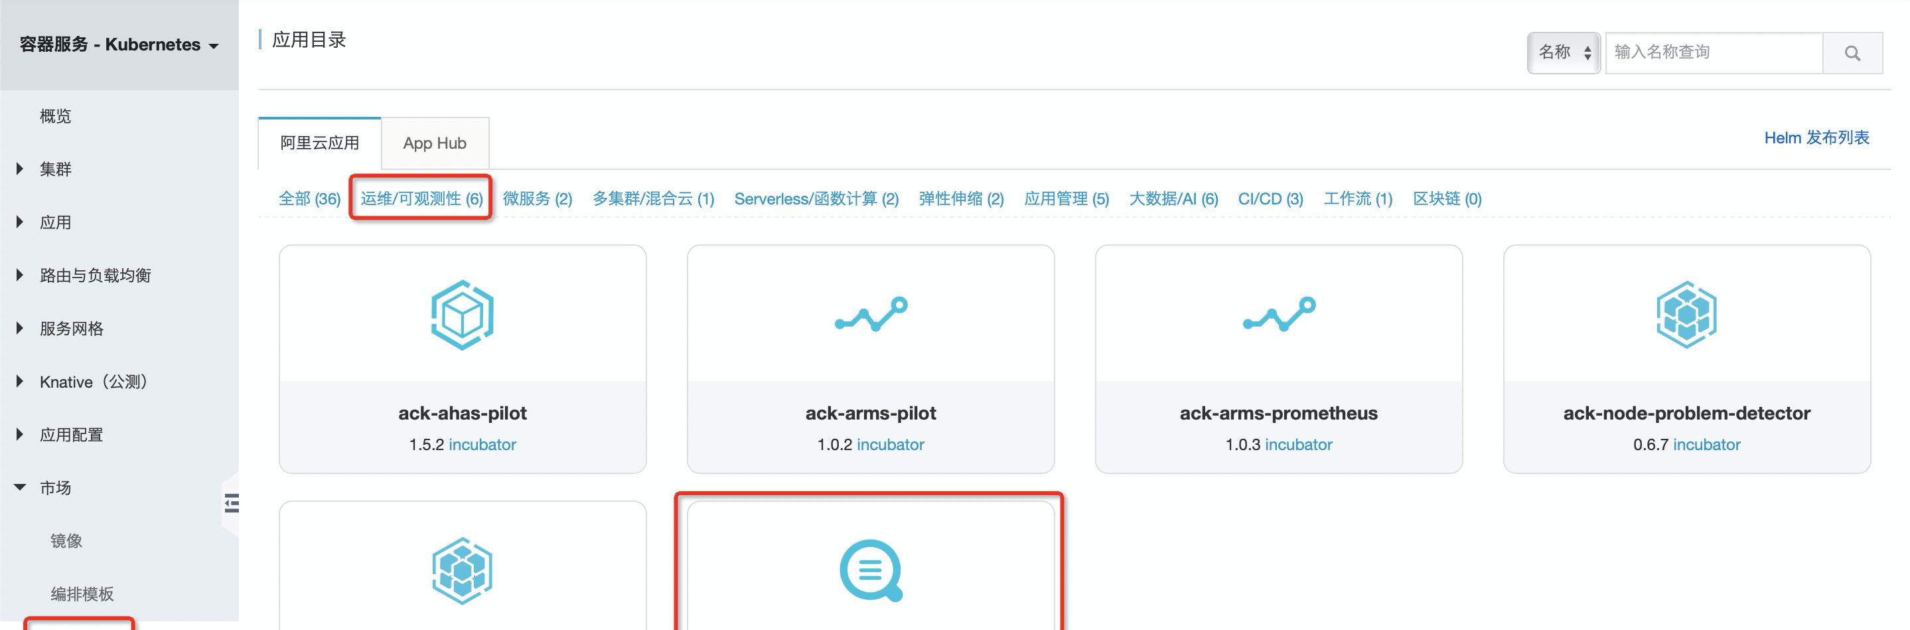Open 编排模板 under 市场
This screenshot has width=1910, height=630.
[x=82, y=594]
